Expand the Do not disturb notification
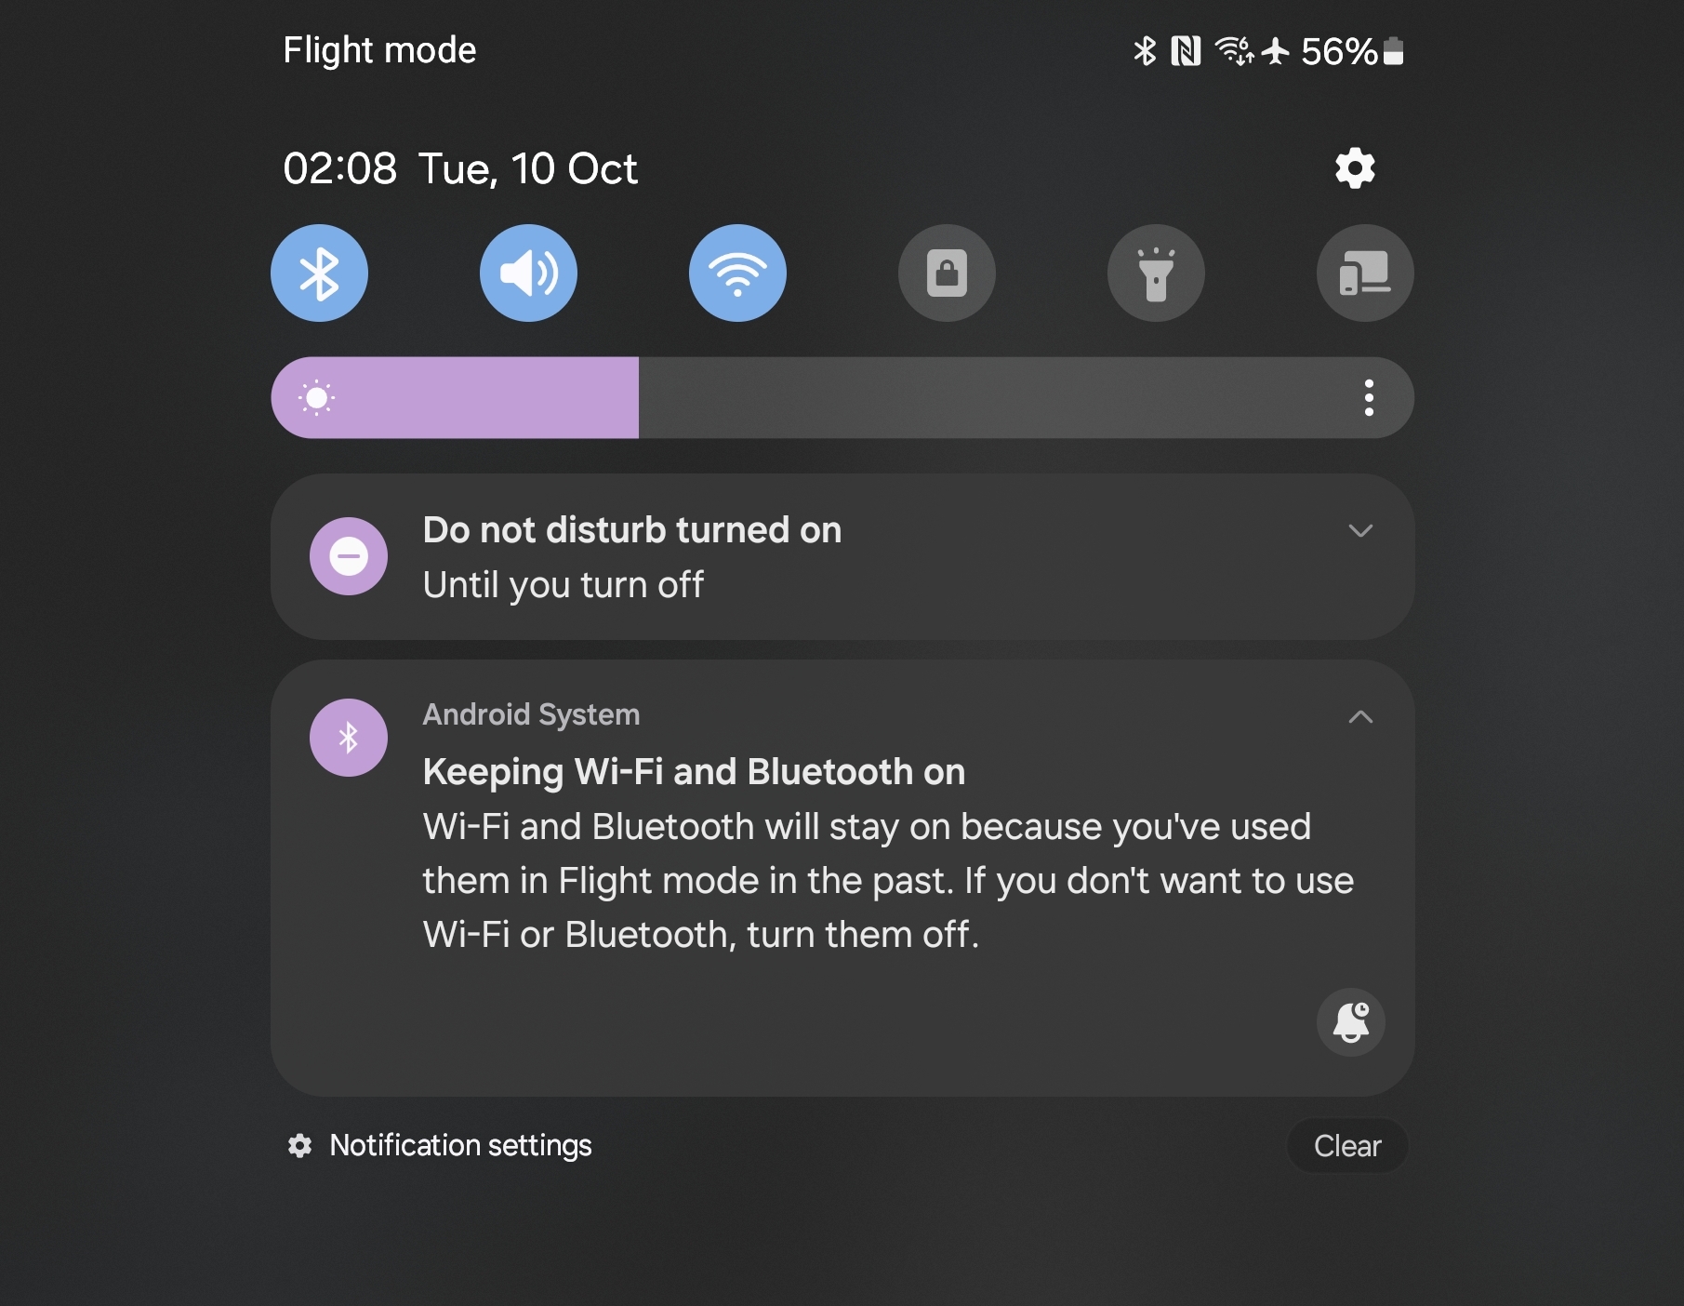 click(1360, 530)
